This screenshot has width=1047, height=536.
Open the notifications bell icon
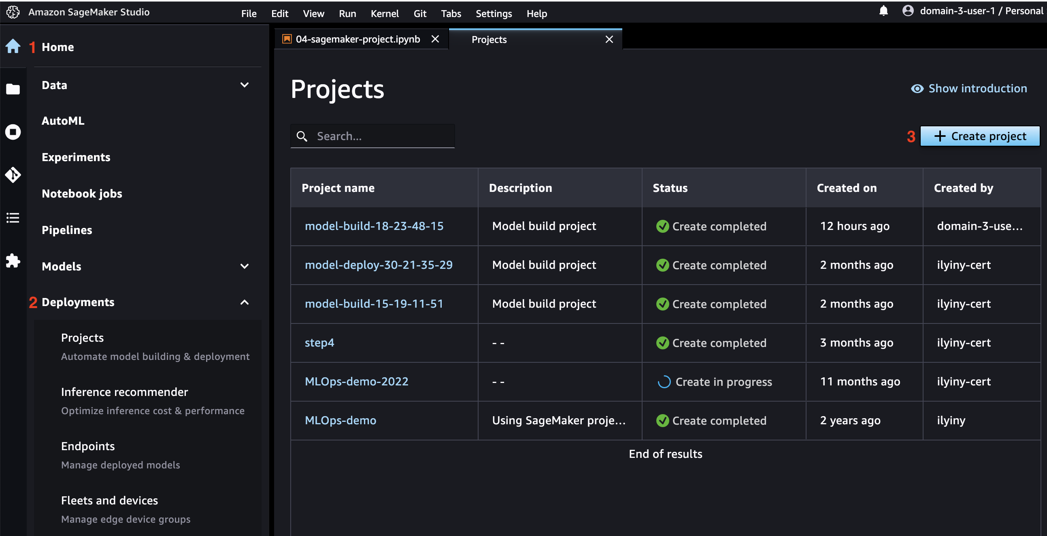pos(883,11)
